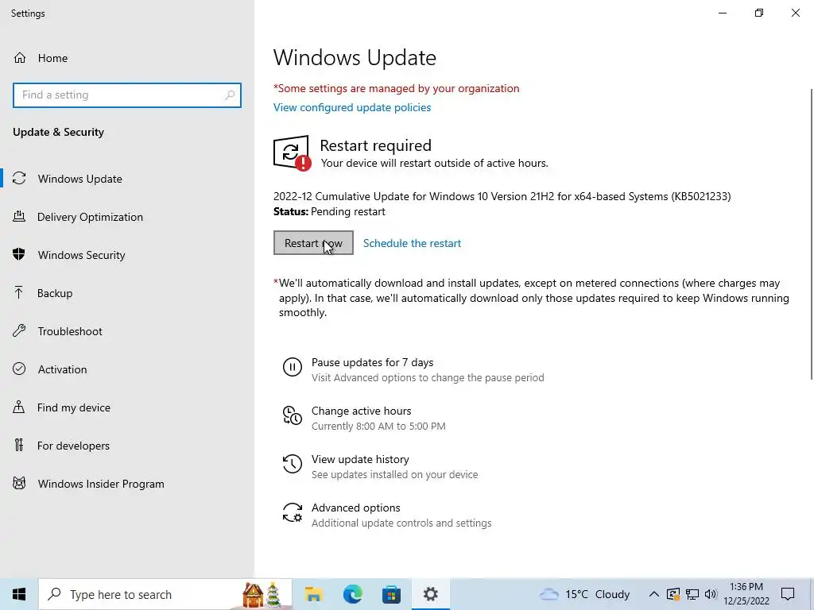814x610 pixels.
Task: Switch to the Backup page
Action: pos(127,293)
